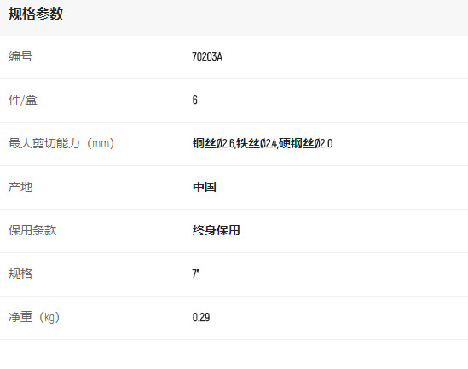Select the 规格 row label
The width and height of the screenshot is (468, 369).
click(20, 274)
